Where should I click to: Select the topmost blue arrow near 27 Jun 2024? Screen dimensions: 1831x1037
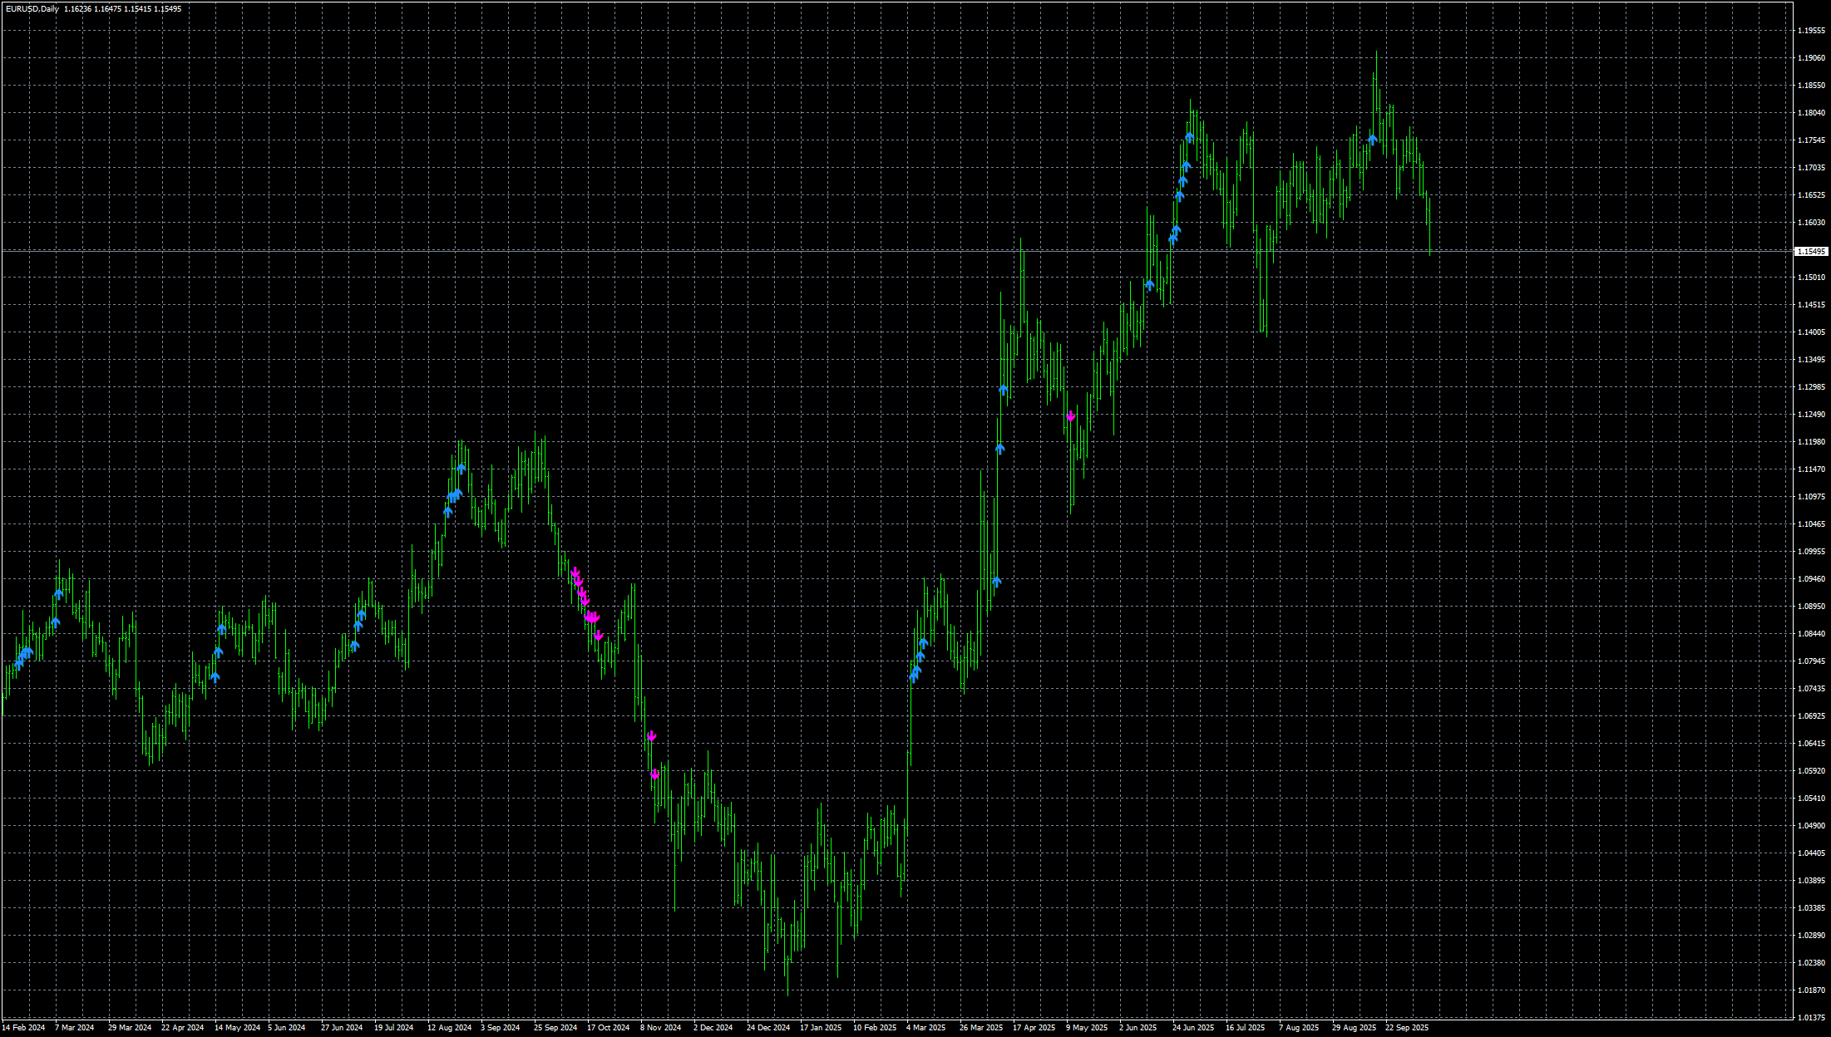[362, 615]
